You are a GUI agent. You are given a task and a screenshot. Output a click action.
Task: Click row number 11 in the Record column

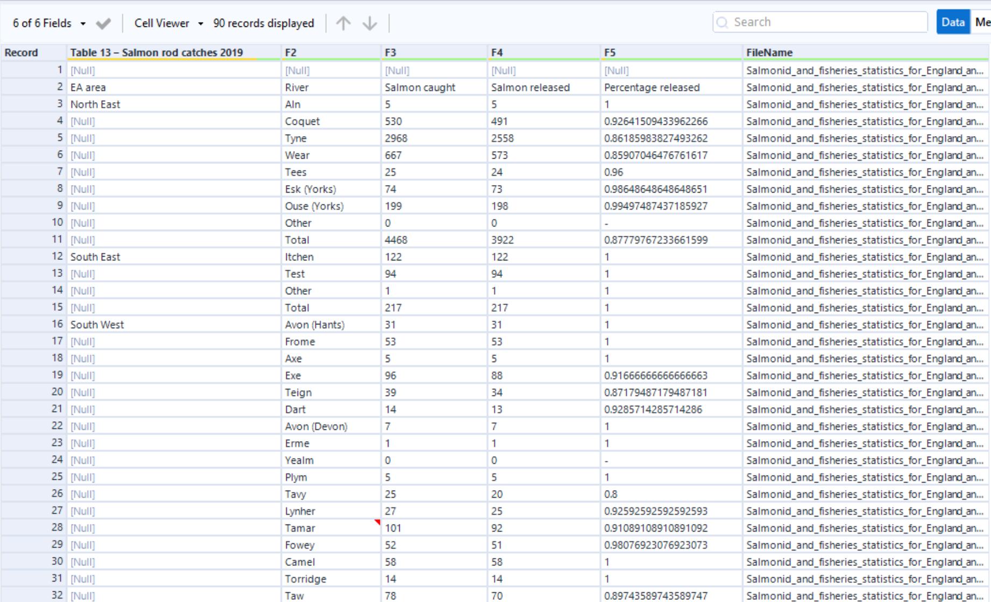(57, 239)
